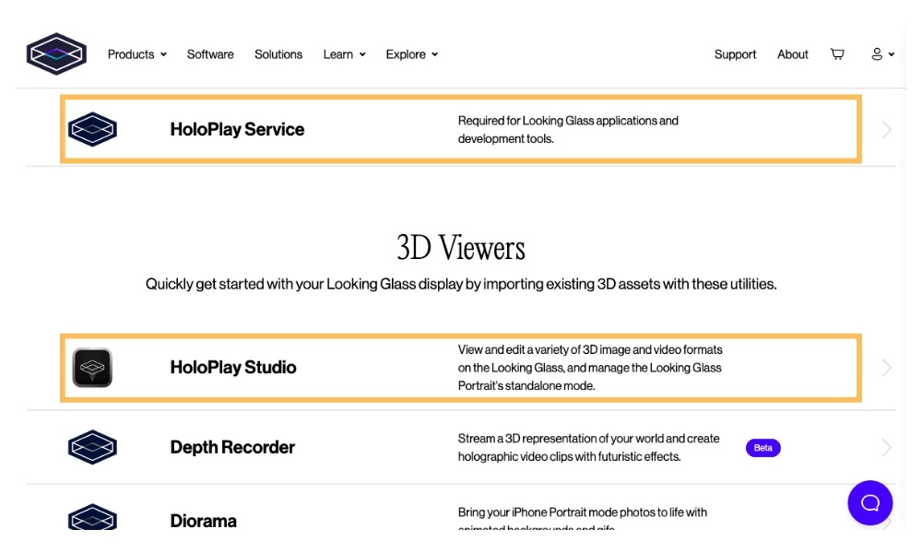The height and width of the screenshot is (553, 922).
Task: Click the Depth Recorder description text
Action: tap(588, 447)
